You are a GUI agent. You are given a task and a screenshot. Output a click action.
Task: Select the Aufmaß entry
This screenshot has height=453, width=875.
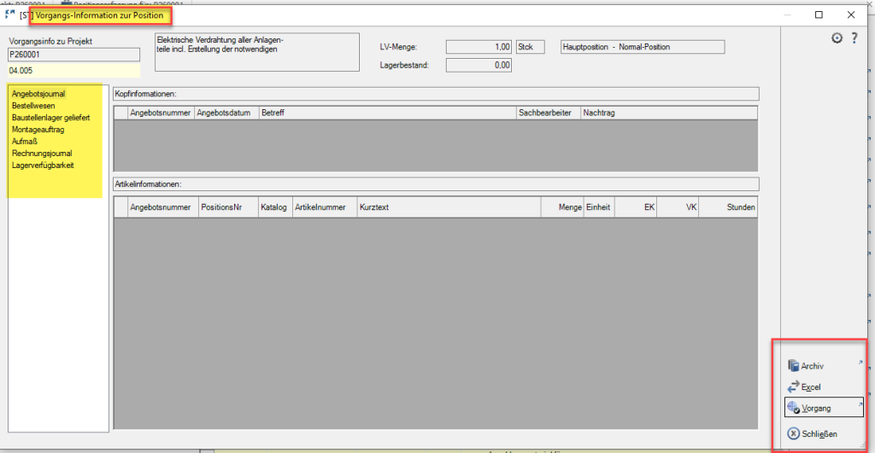[x=24, y=142]
